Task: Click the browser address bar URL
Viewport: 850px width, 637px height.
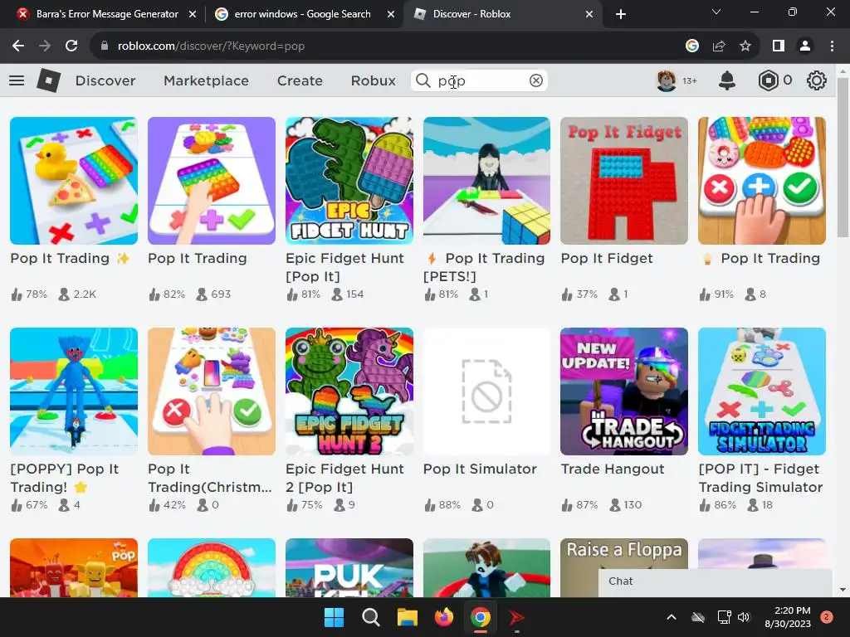Action: coord(211,46)
